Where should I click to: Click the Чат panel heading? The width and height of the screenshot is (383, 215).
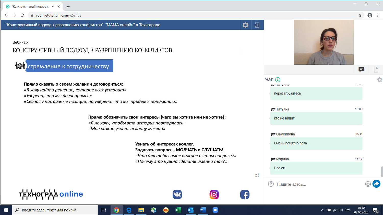(269, 79)
